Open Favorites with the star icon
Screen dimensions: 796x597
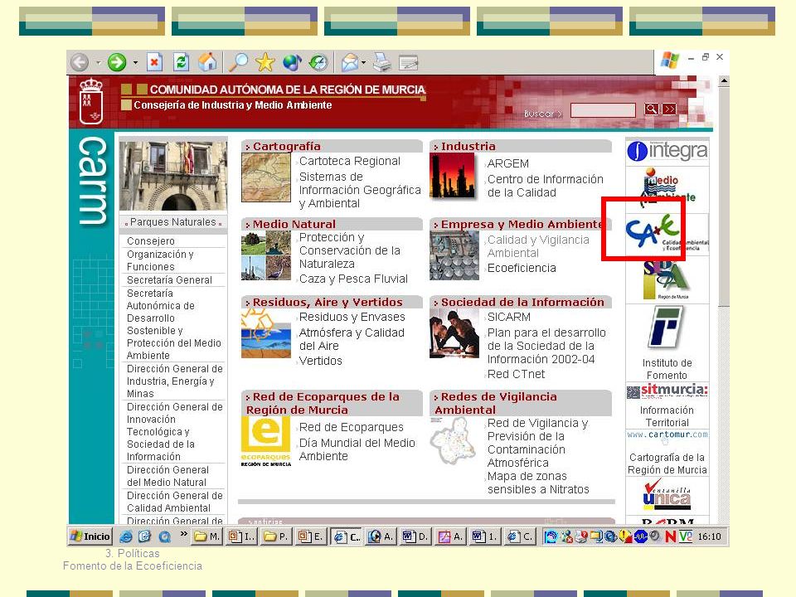point(265,62)
